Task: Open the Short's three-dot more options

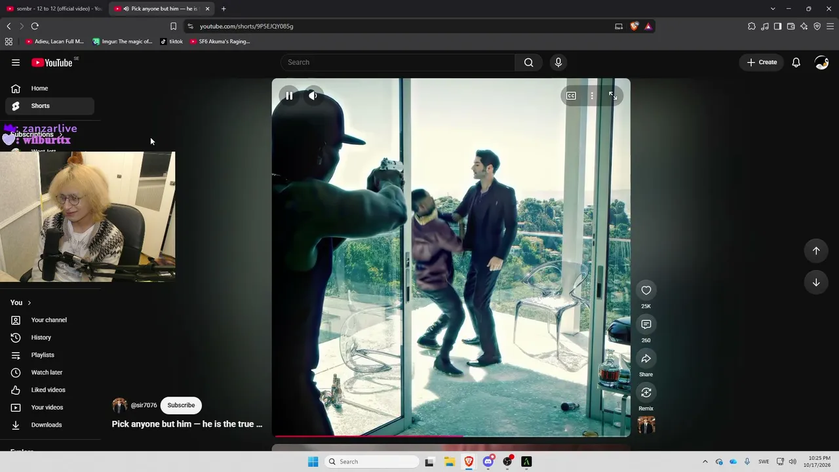Action: tap(592, 96)
